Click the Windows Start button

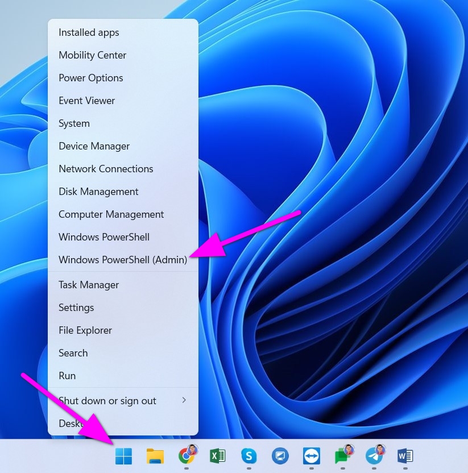tap(123, 455)
